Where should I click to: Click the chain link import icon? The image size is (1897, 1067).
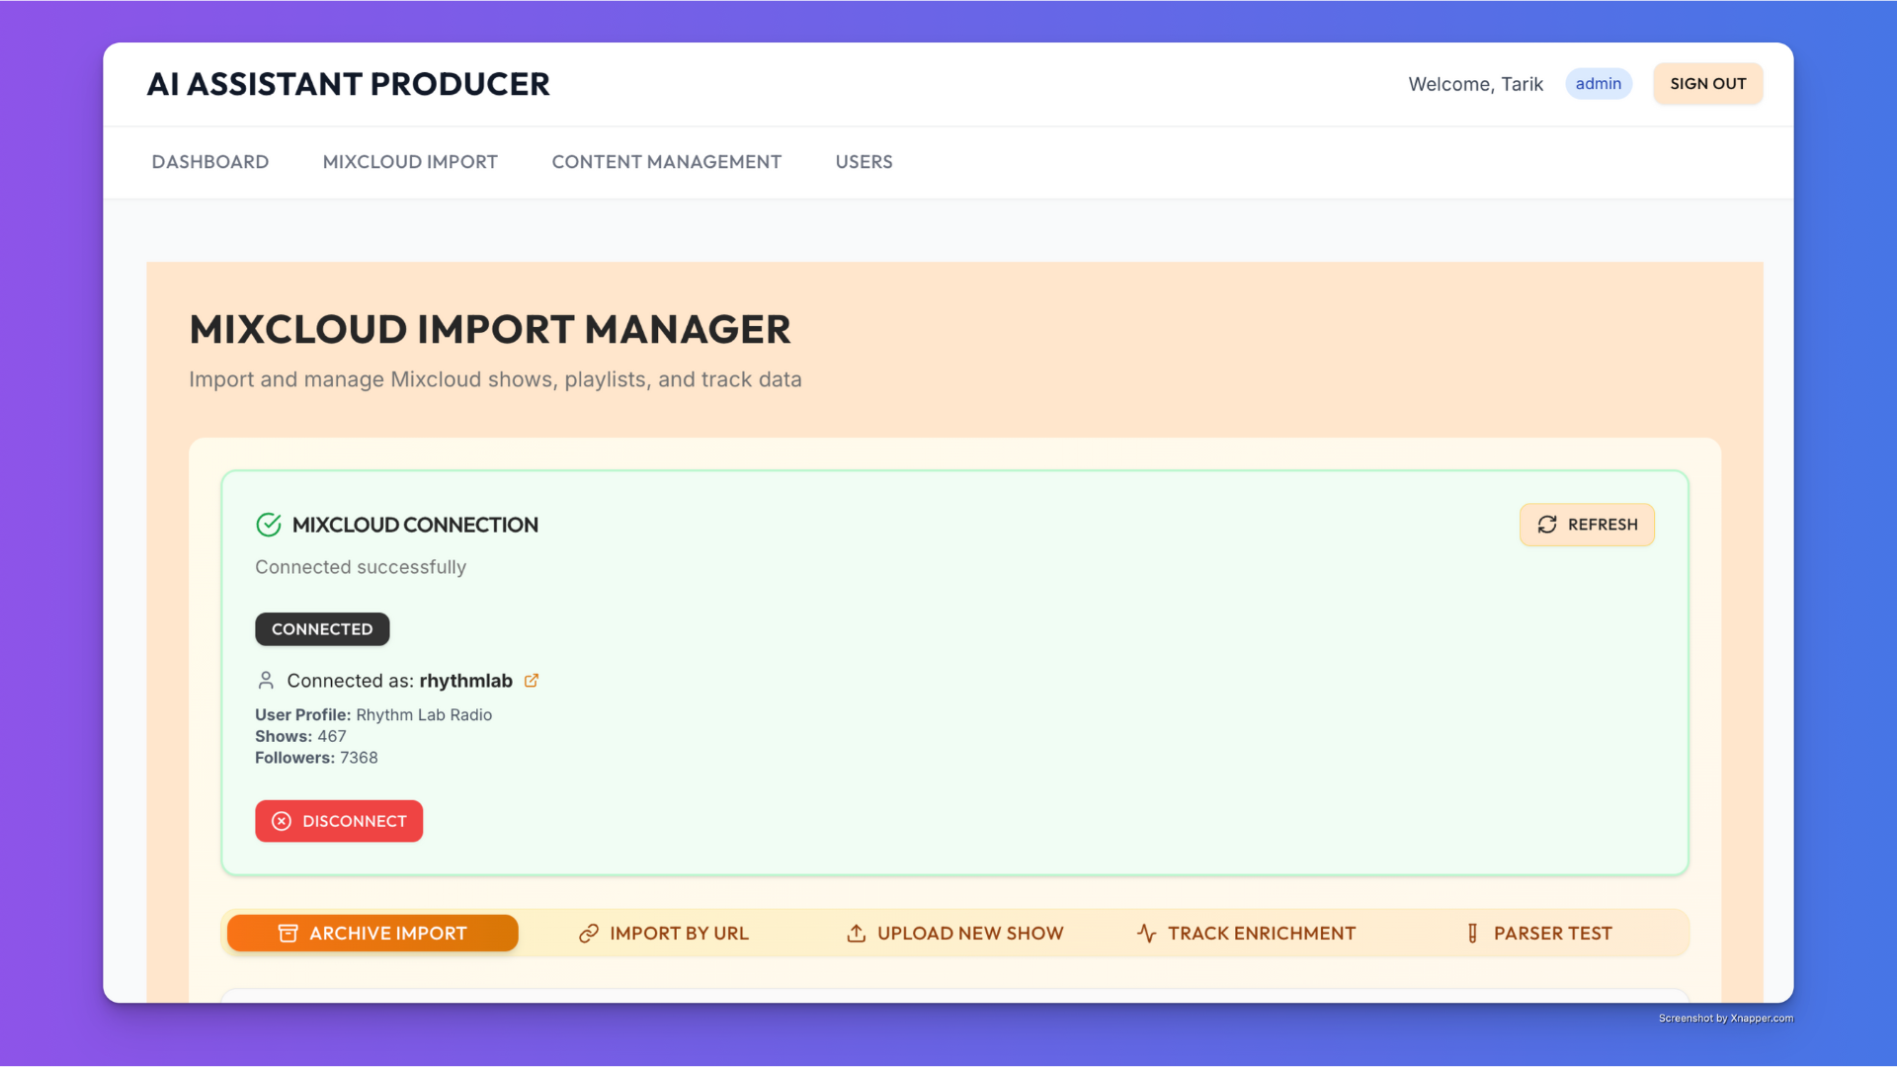(x=589, y=934)
